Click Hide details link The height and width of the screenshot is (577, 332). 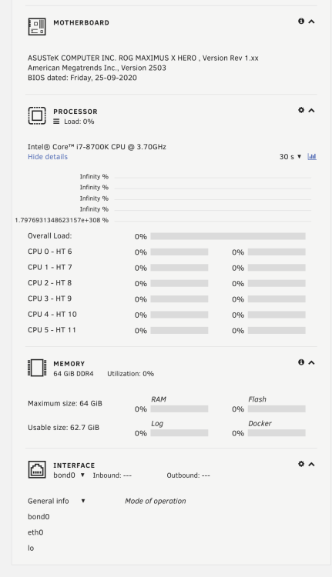(x=48, y=157)
